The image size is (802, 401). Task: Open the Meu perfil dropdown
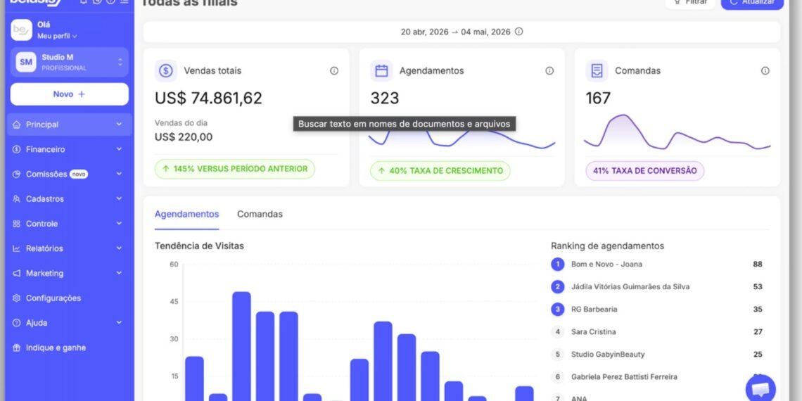pos(57,37)
